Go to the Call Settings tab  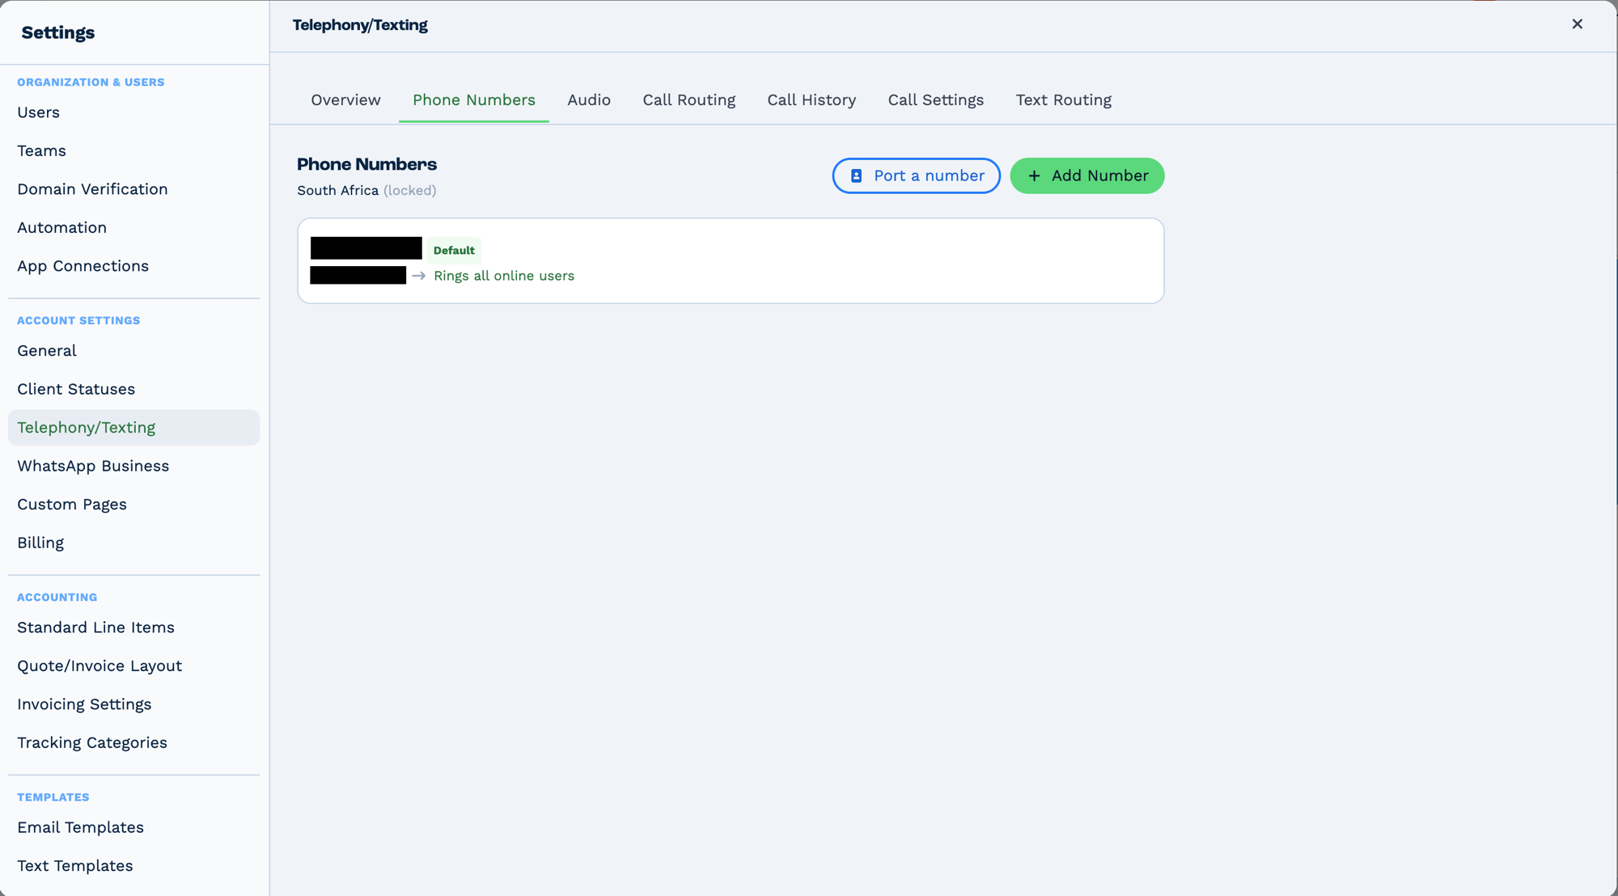(x=936, y=100)
